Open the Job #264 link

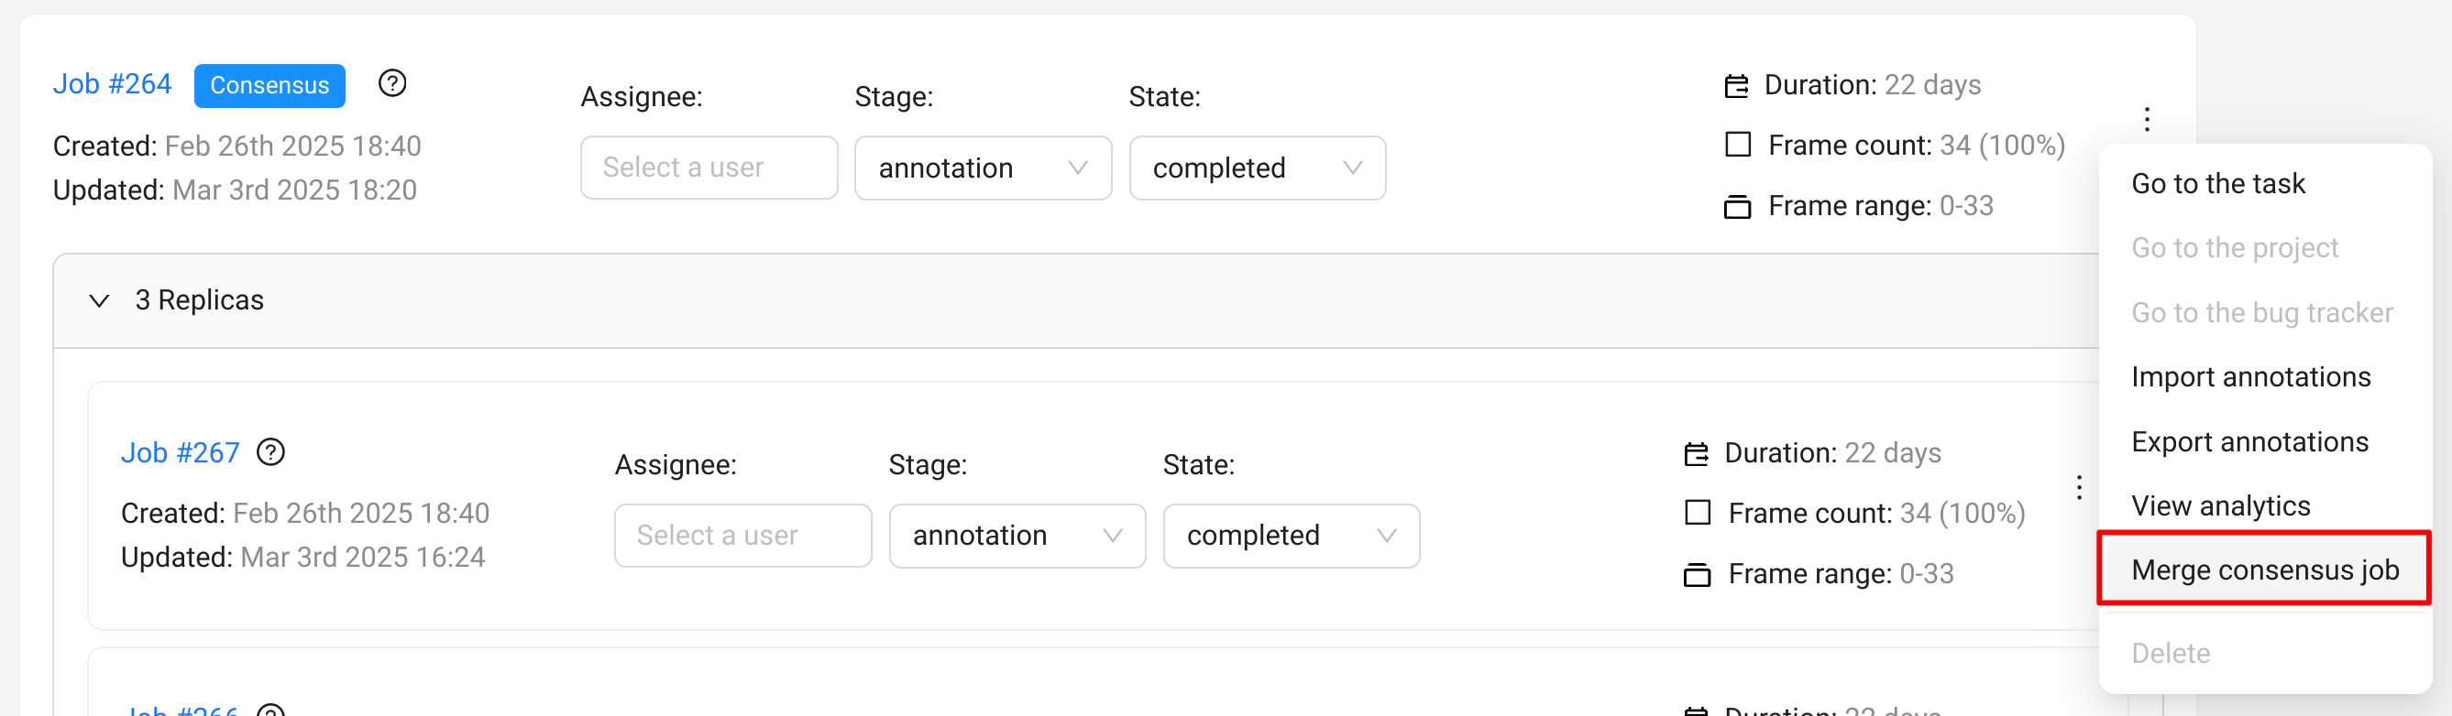pyautogui.click(x=113, y=83)
